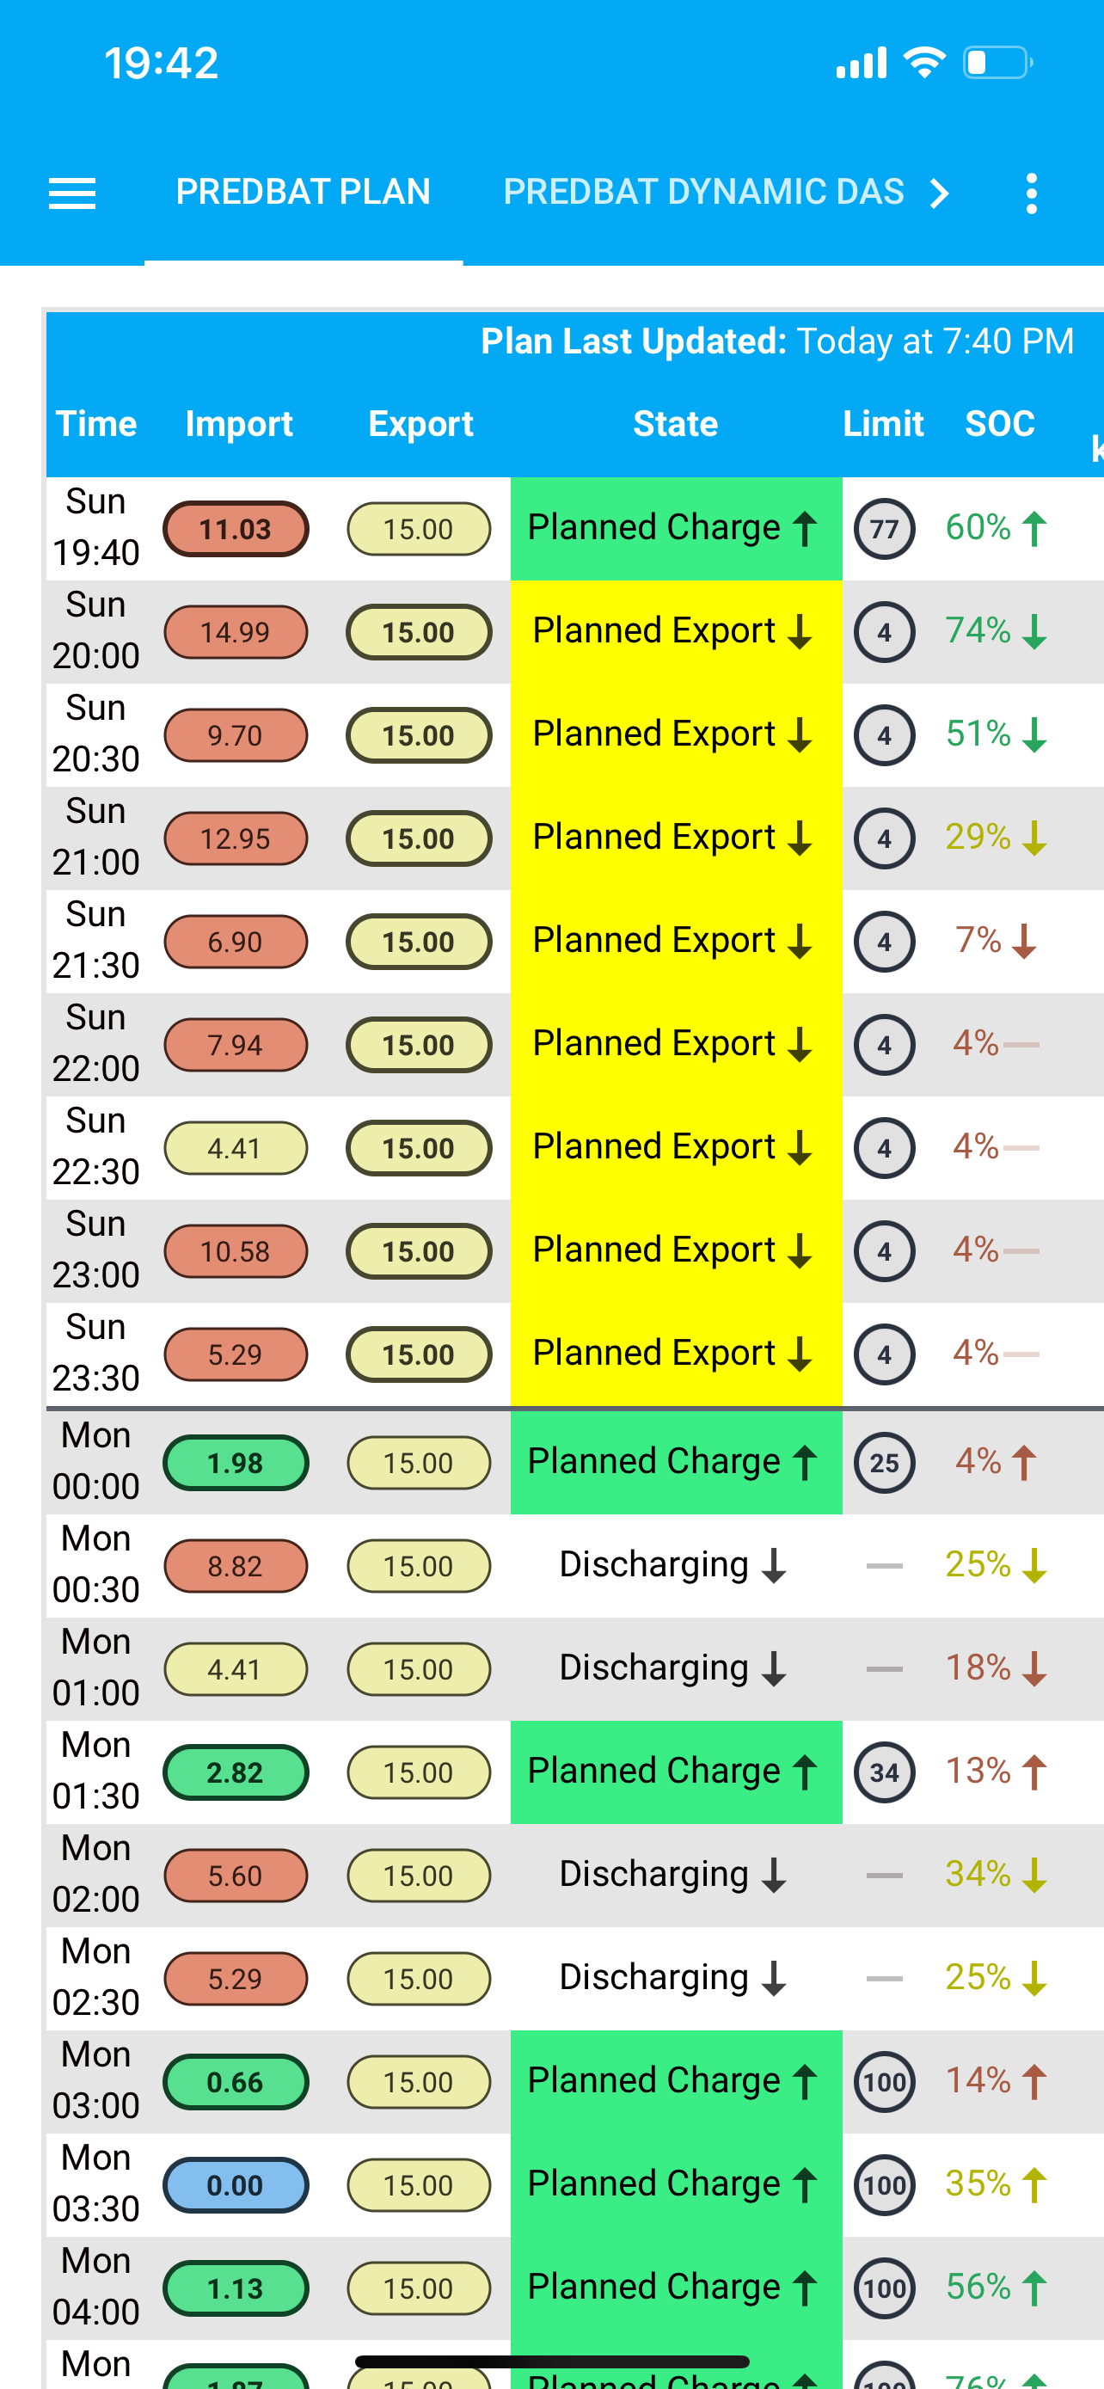Switch to the Predbat Dynamic Dashboard tab
Image resolution: width=1104 pixels, height=2389 pixels.
pyautogui.click(x=702, y=192)
